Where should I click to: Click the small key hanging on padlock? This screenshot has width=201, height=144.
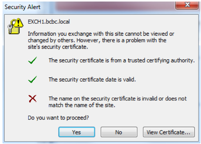click(x=10, y=29)
